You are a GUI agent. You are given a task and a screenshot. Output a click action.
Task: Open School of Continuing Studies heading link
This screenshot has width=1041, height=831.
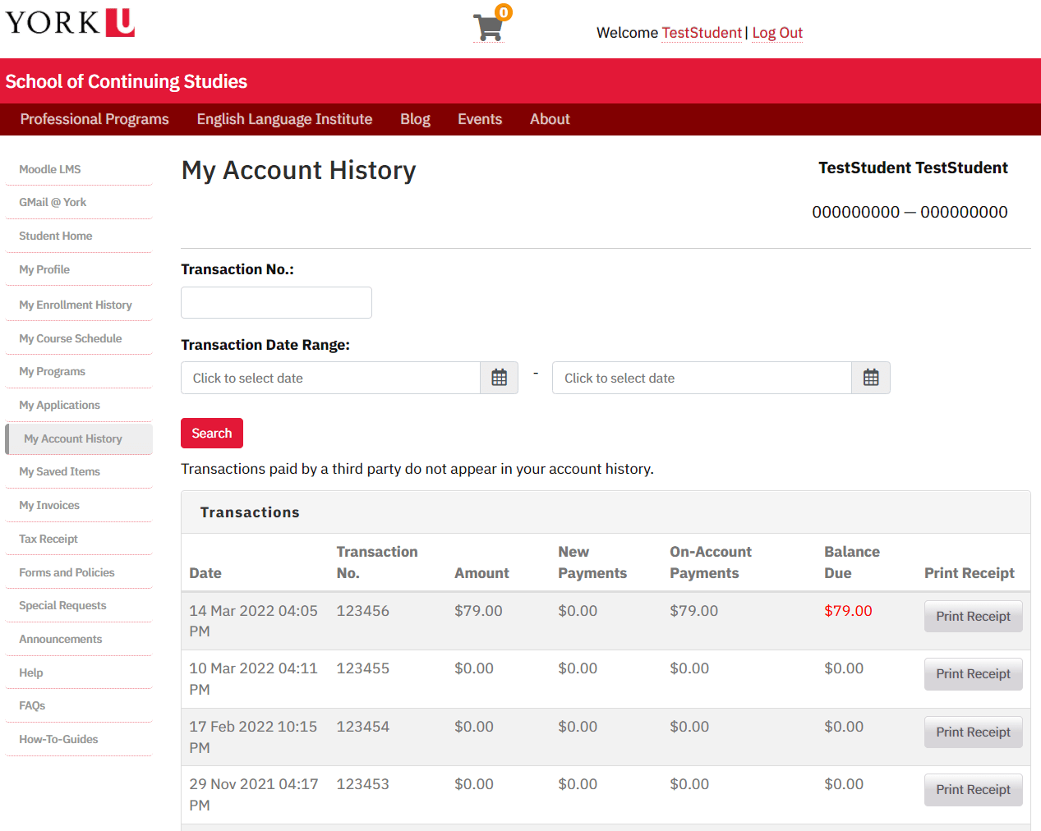coord(127,81)
